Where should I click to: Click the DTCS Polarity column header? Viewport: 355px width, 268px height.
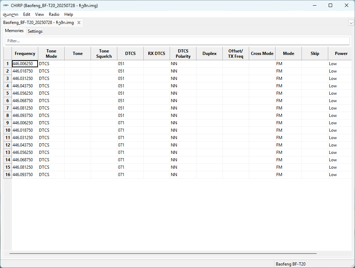tap(183, 54)
